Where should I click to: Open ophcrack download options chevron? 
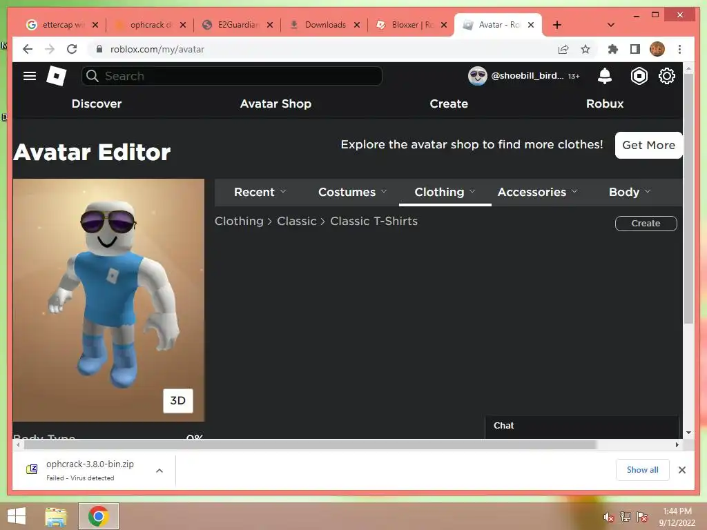[159, 471]
